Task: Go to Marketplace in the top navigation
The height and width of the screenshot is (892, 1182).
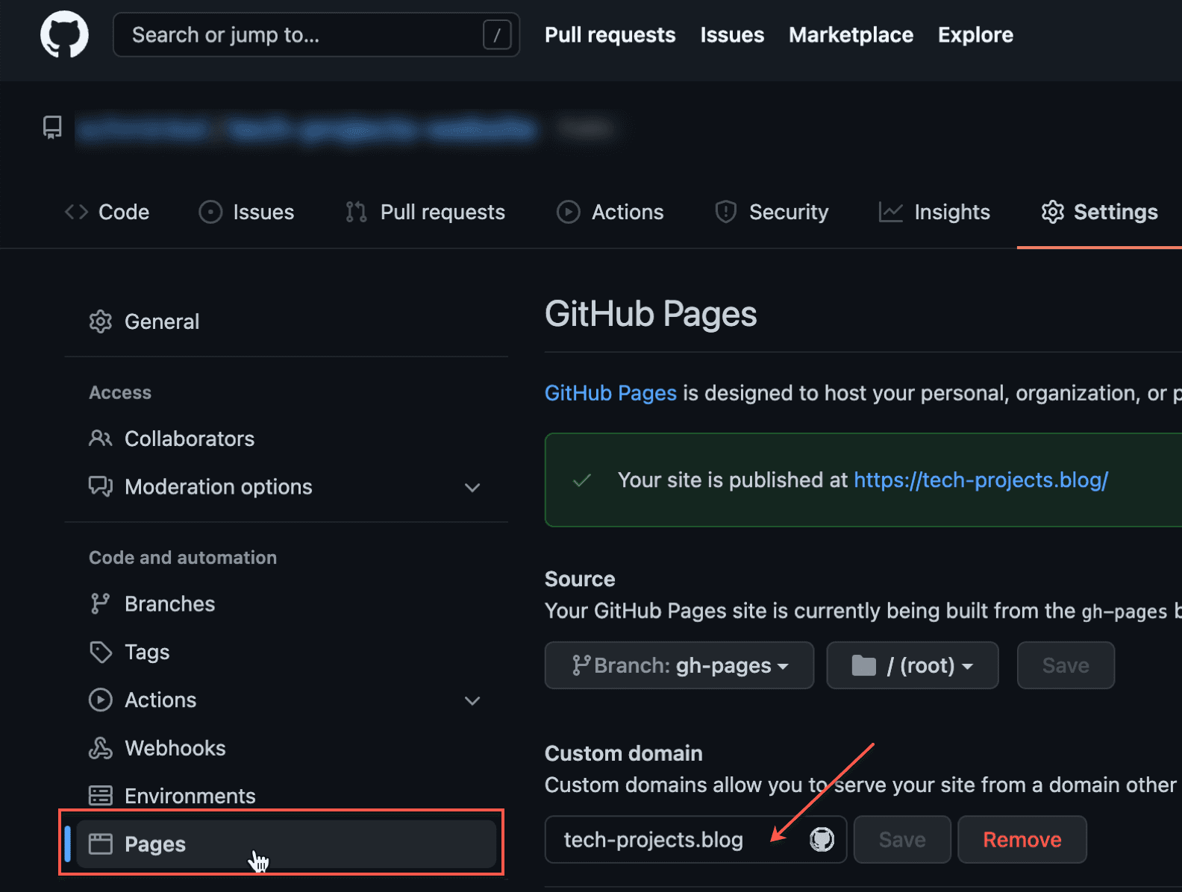Action: pos(851,35)
